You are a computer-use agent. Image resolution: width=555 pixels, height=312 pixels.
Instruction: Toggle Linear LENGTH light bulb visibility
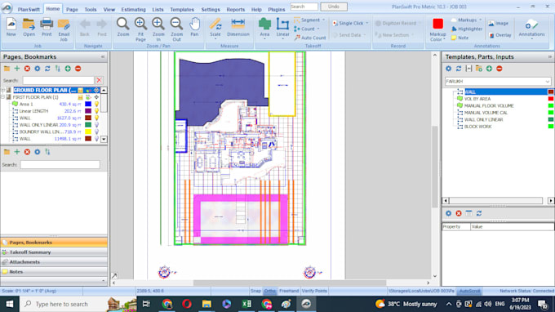(x=96, y=111)
